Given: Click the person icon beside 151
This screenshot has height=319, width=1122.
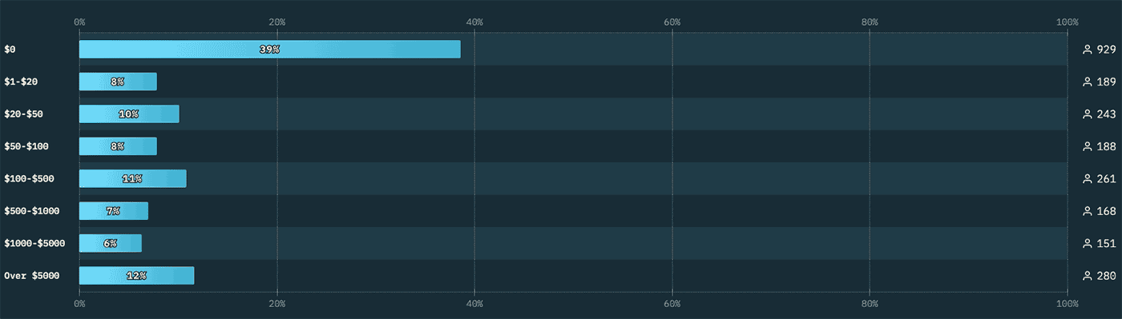Looking at the screenshot, I should pyautogui.click(x=1088, y=243).
